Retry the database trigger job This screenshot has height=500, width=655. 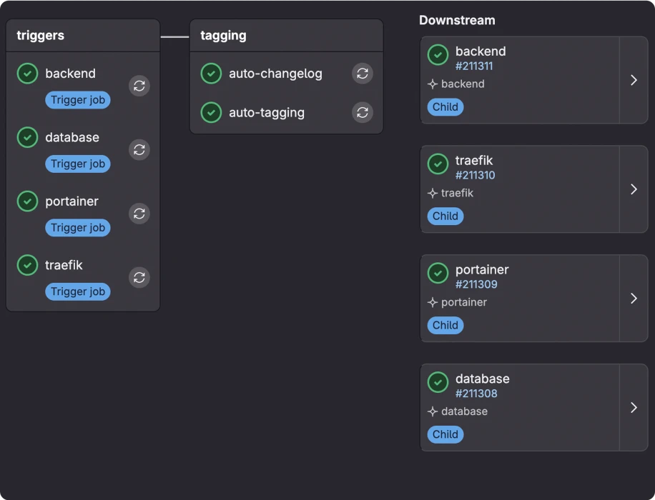tap(139, 149)
